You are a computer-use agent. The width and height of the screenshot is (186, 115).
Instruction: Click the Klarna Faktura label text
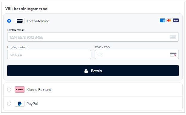coord(39,90)
